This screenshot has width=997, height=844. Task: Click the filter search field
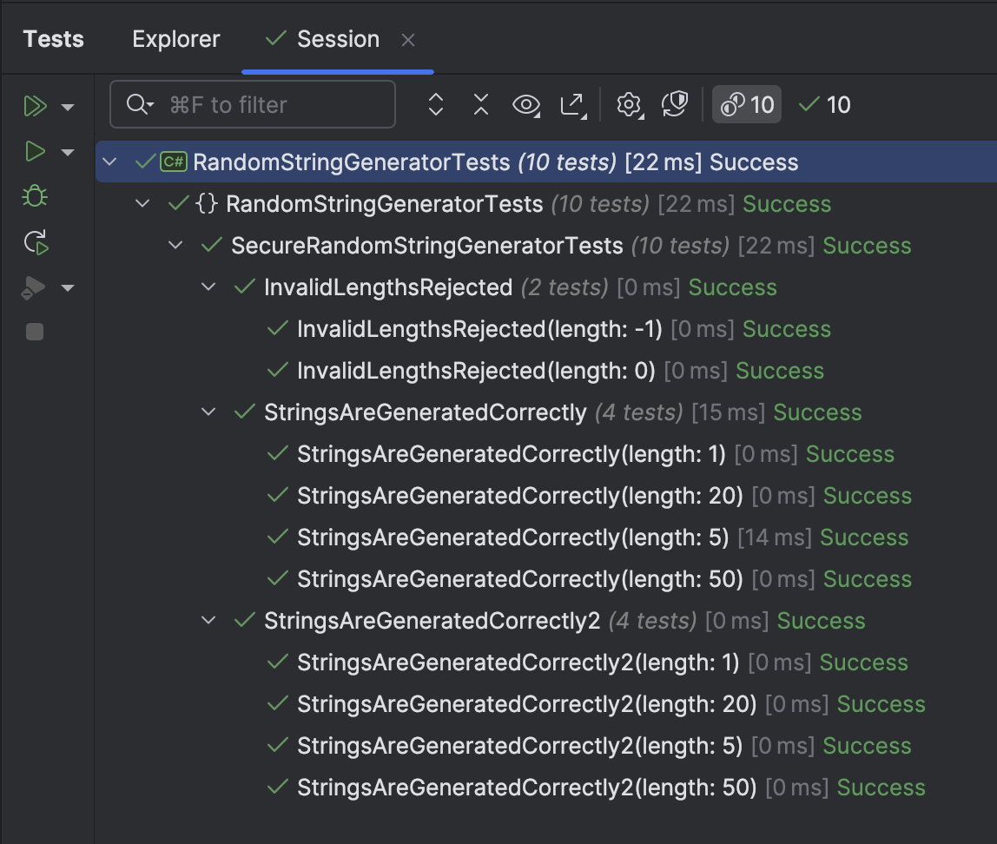coord(252,104)
